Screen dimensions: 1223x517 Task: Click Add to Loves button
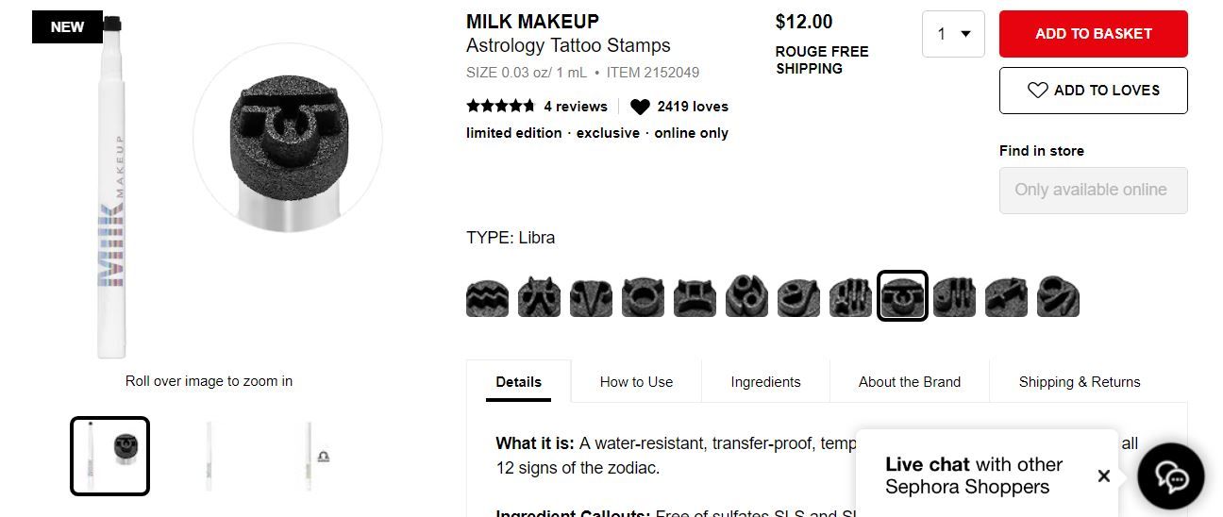(x=1093, y=91)
